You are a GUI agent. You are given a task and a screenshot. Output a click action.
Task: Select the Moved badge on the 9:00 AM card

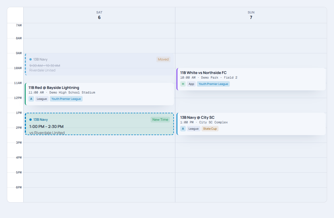[x=163, y=59]
